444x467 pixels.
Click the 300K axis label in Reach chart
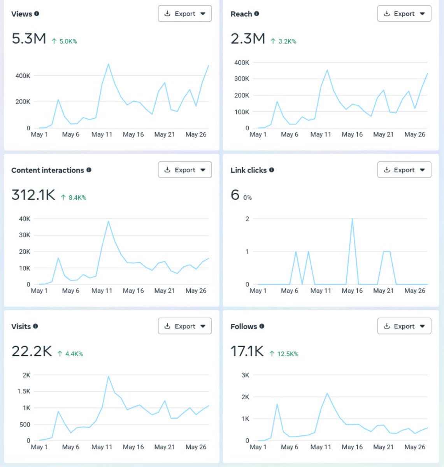pos(242,79)
